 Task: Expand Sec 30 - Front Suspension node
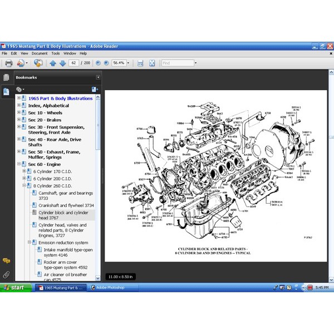(19, 126)
